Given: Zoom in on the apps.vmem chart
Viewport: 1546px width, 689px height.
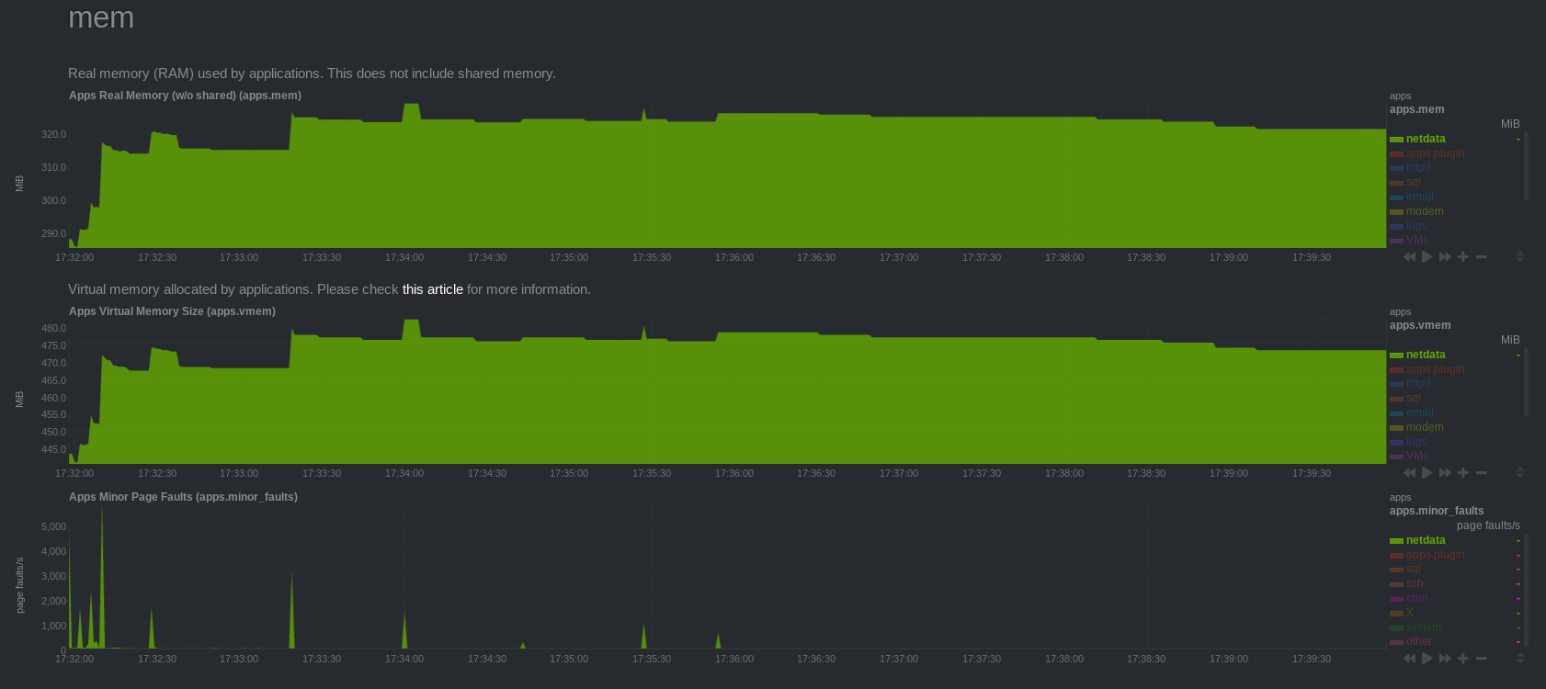Looking at the screenshot, I should 1463,473.
